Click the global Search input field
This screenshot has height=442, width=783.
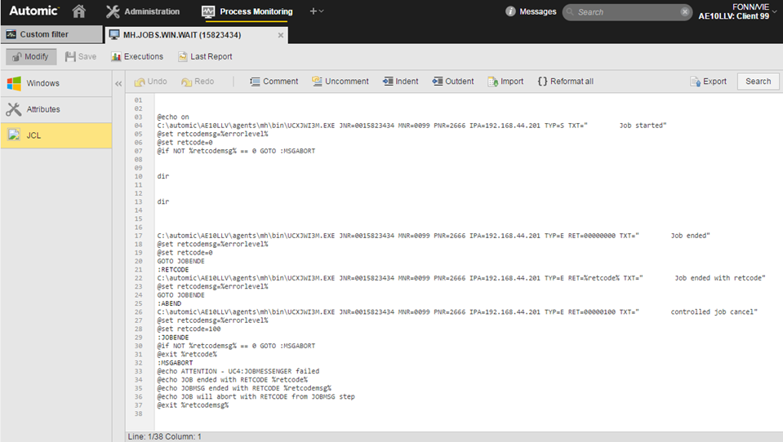(625, 12)
